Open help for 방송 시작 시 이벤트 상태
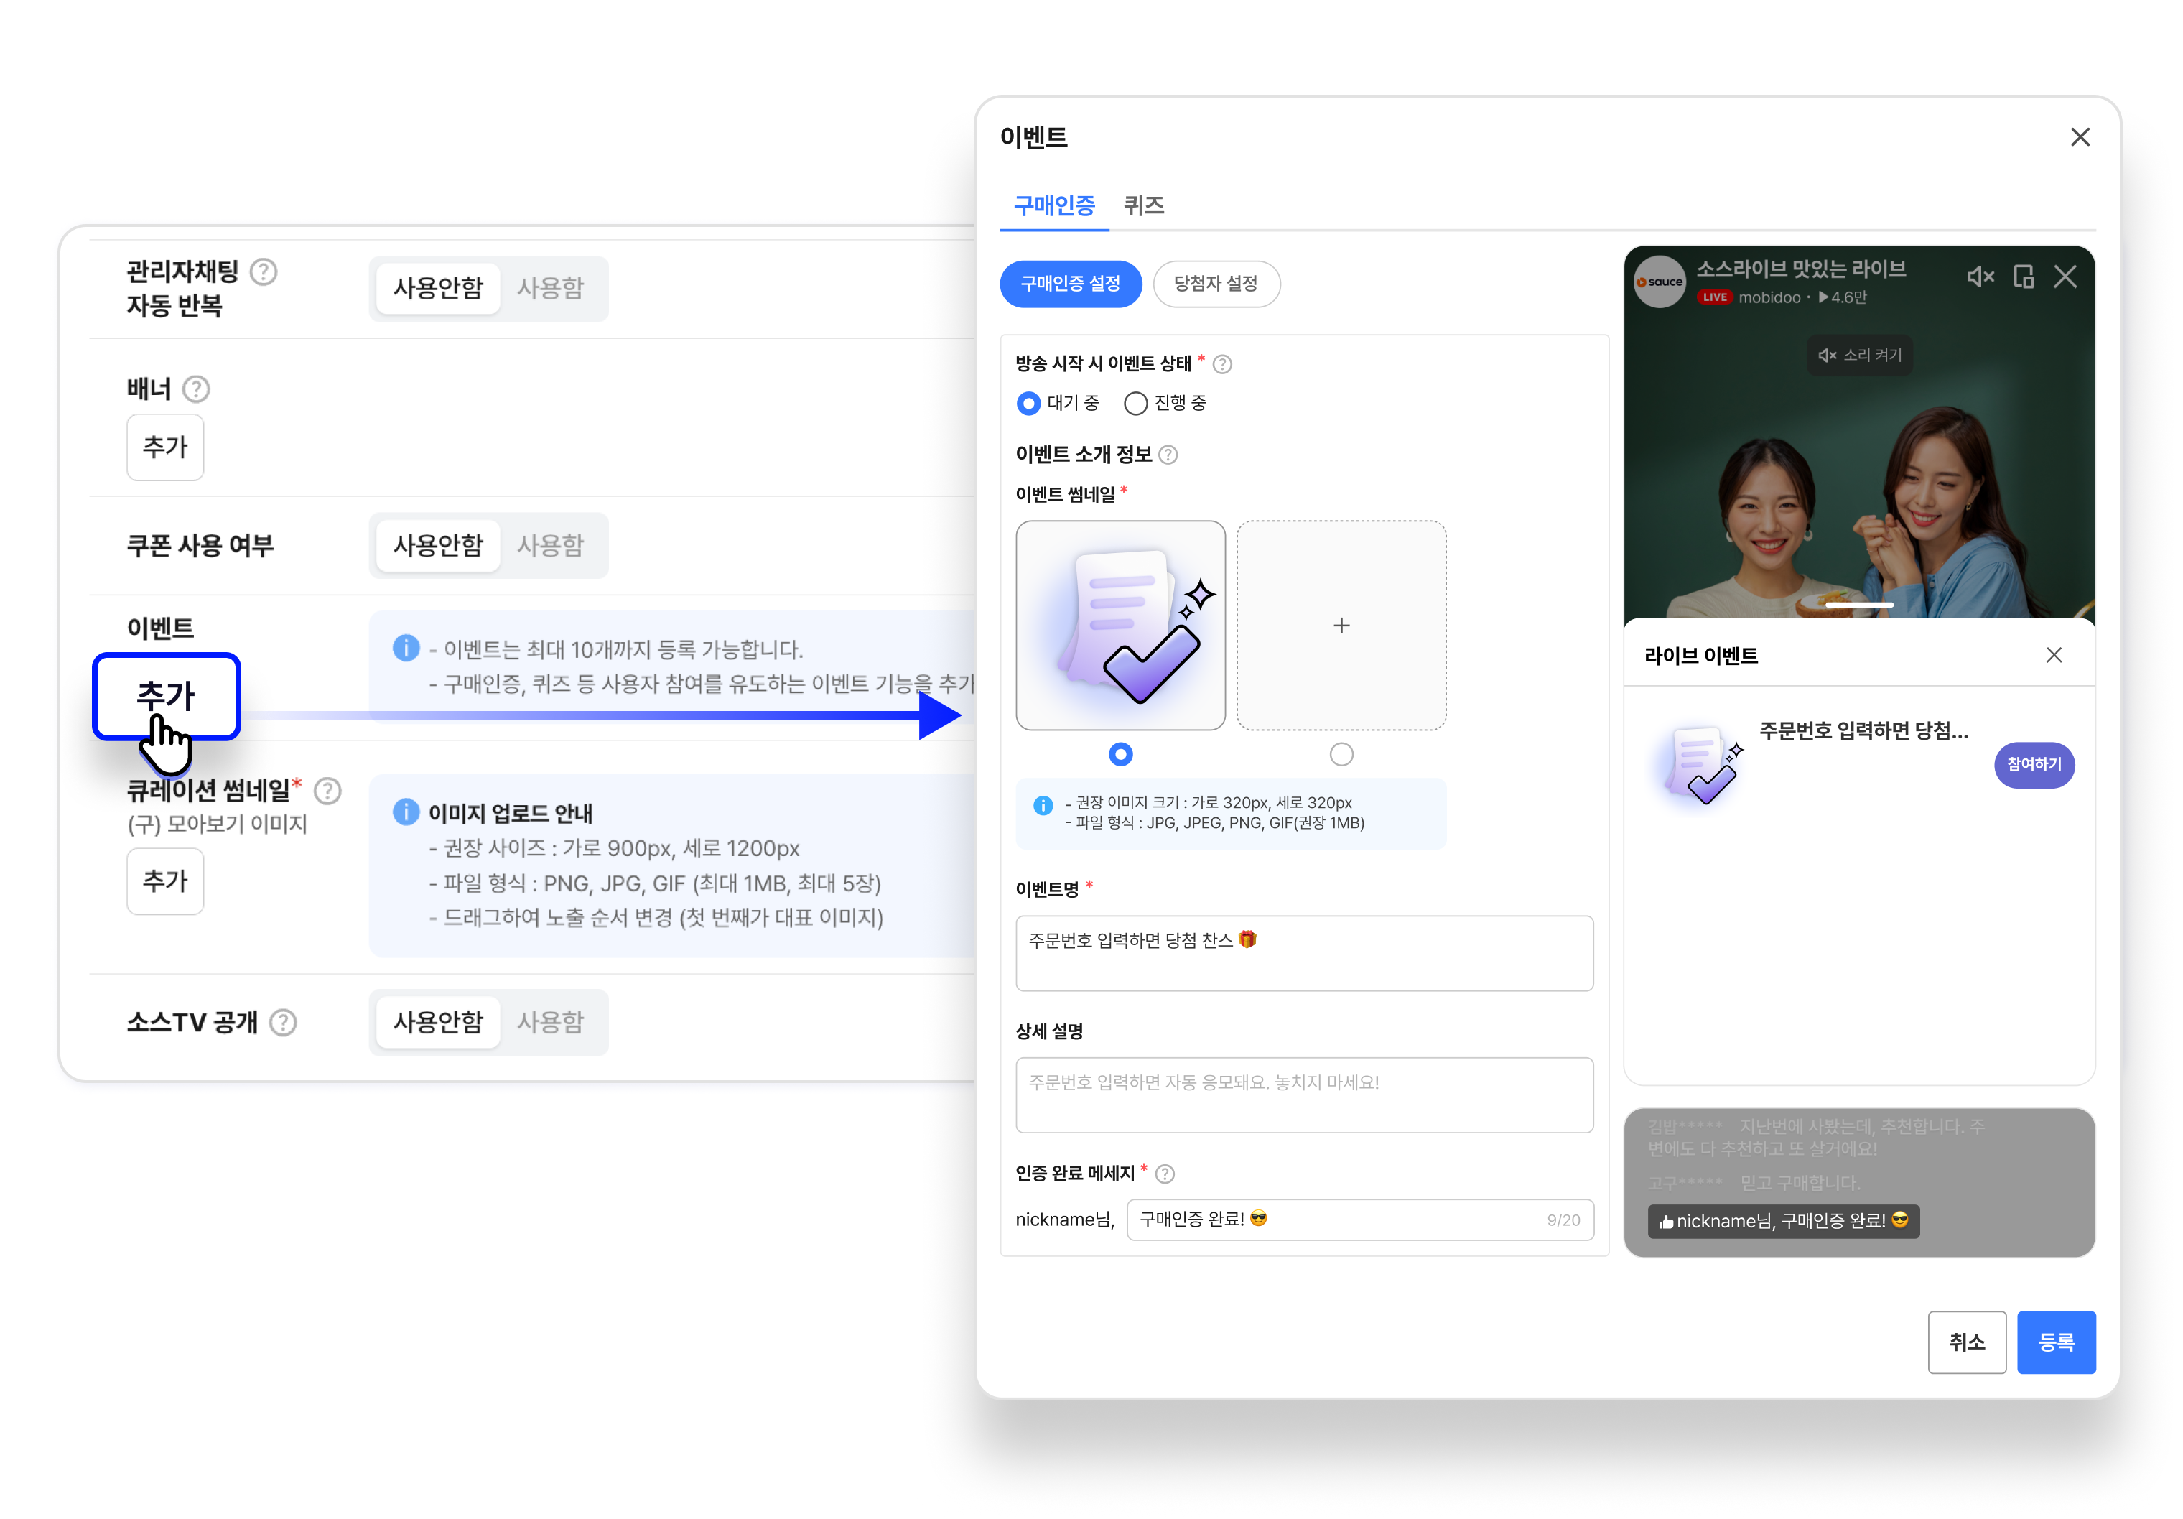Image resolution: width=2183 pixels, height=1519 pixels. 1223,364
